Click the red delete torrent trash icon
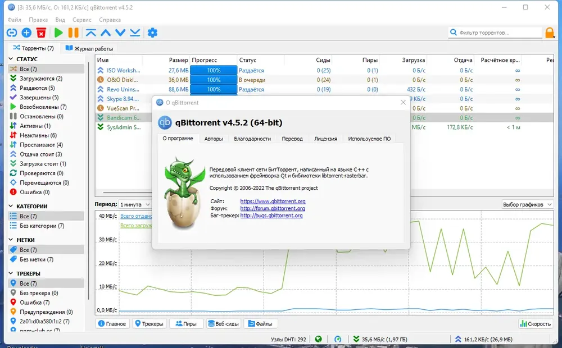The width and height of the screenshot is (562, 348). 41,33
